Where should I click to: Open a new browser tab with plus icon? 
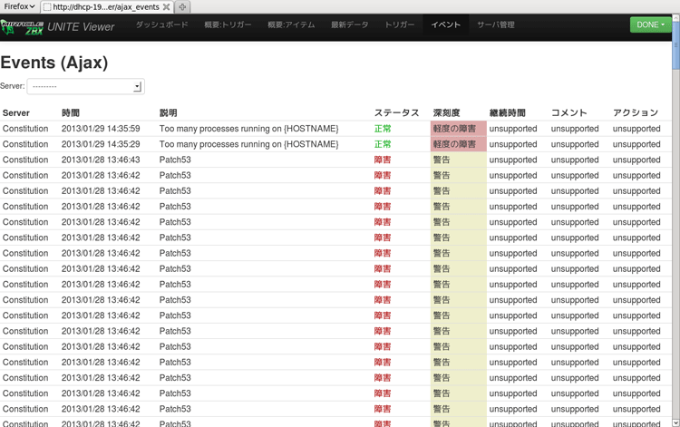[182, 6]
